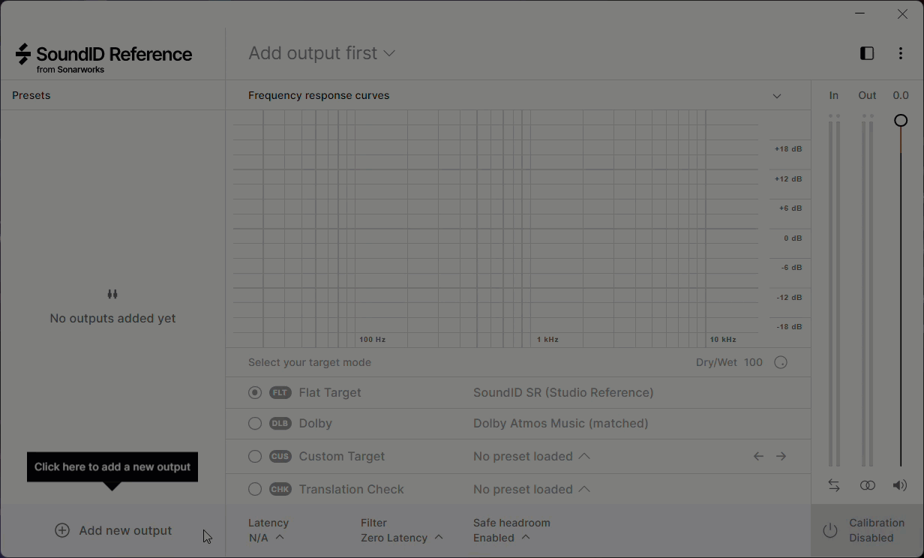Toggle the mono listening icon

pos(867,485)
